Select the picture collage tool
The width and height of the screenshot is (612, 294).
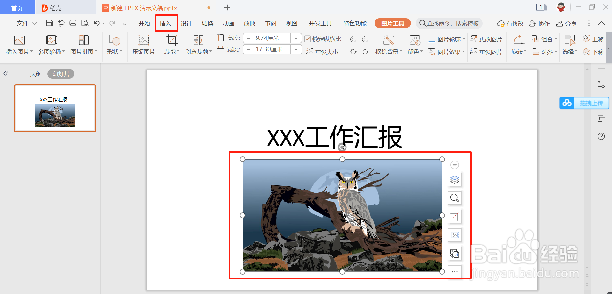coord(84,40)
